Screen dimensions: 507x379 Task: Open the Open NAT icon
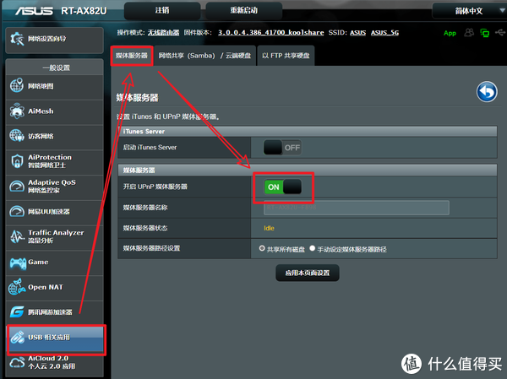(x=17, y=287)
